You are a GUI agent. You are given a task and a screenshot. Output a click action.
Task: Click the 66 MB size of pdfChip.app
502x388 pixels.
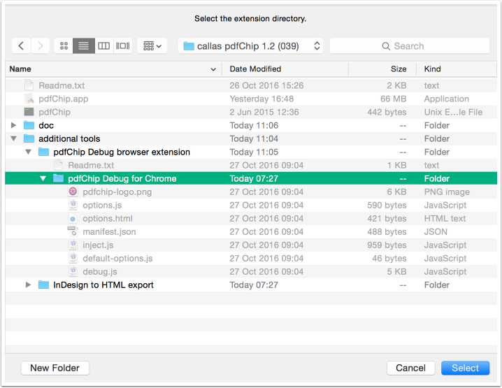(x=393, y=99)
